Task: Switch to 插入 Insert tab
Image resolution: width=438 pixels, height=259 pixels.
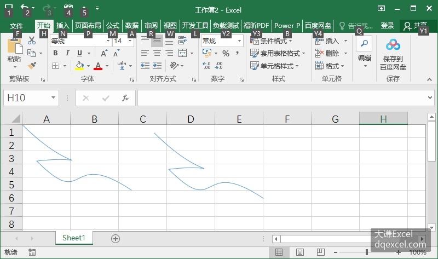Action: coord(62,26)
